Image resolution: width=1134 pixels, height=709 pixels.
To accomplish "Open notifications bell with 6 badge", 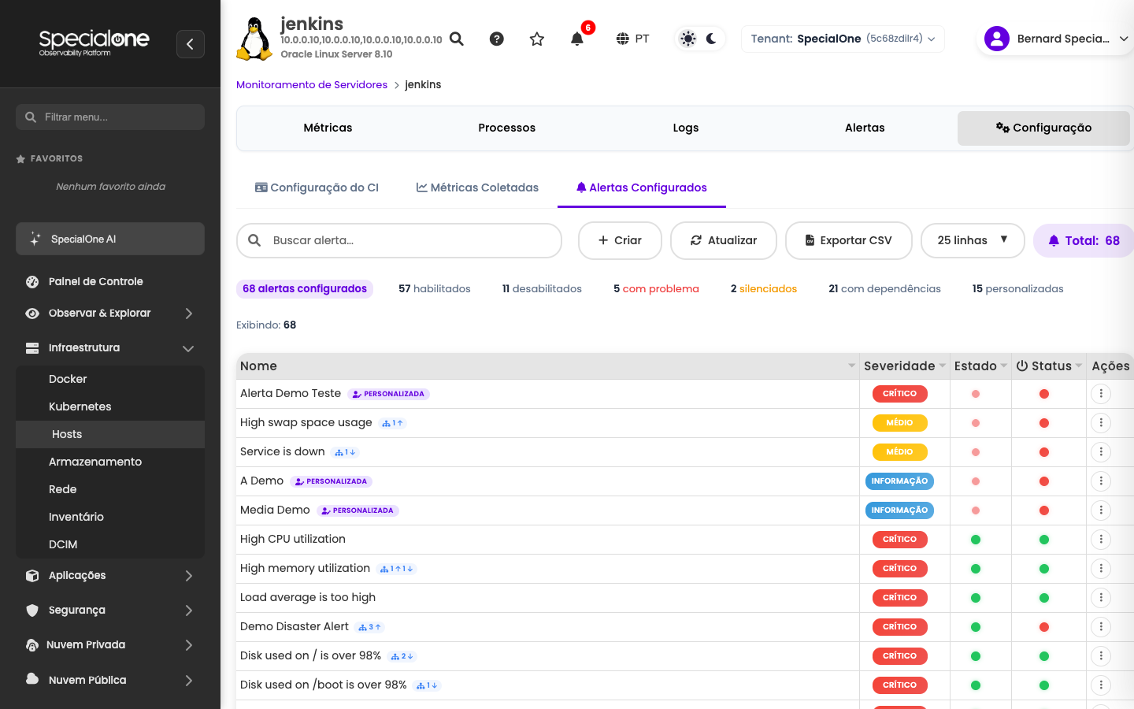I will (577, 39).
